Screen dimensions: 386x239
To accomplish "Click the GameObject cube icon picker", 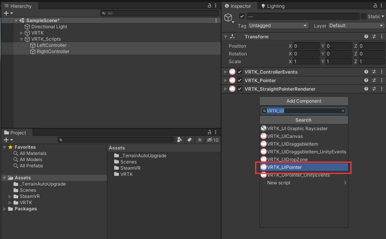I will (x=229, y=18).
